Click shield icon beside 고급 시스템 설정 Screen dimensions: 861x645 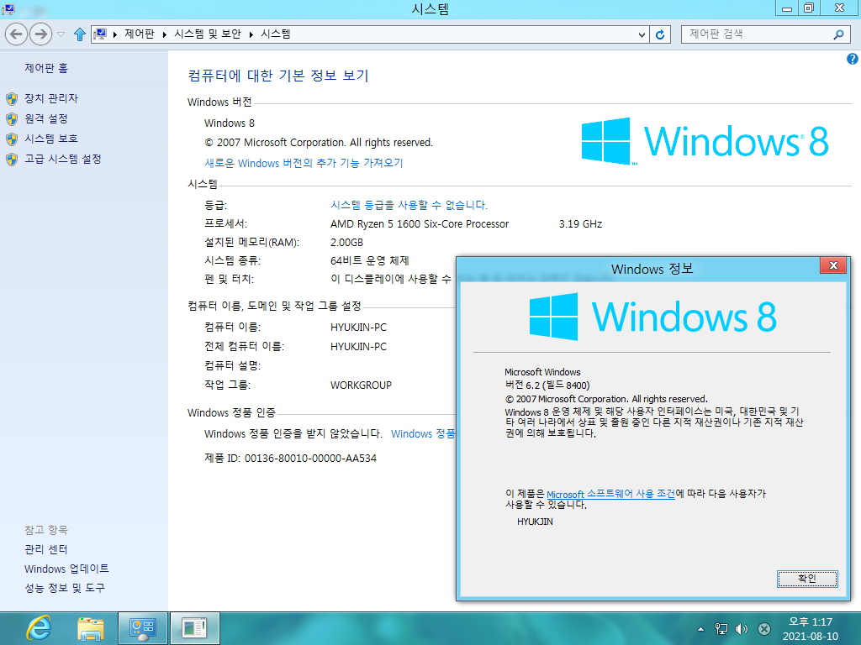click(x=12, y=160)
